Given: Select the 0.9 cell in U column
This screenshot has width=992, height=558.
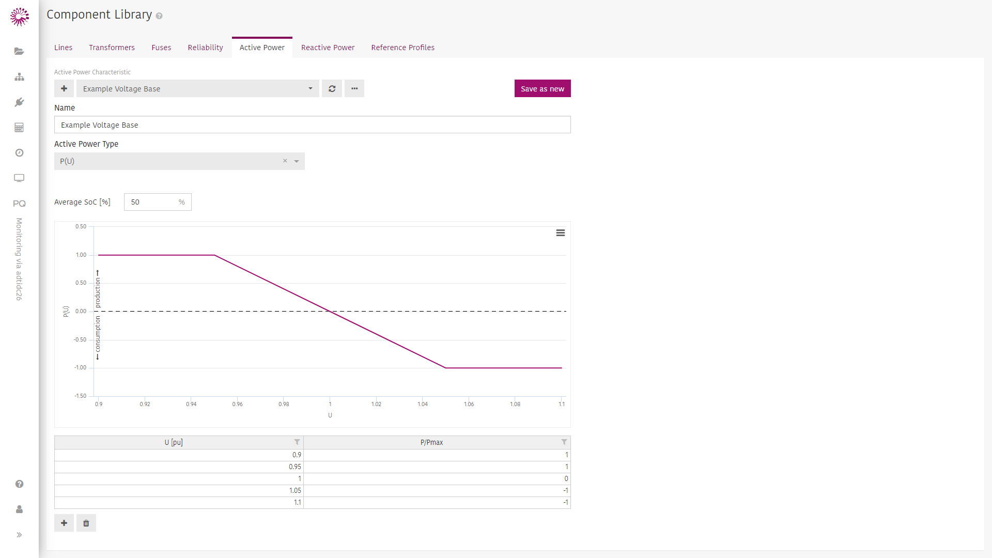Looking at the screenshot, I should pyautogui.click(x=179, y=455).
